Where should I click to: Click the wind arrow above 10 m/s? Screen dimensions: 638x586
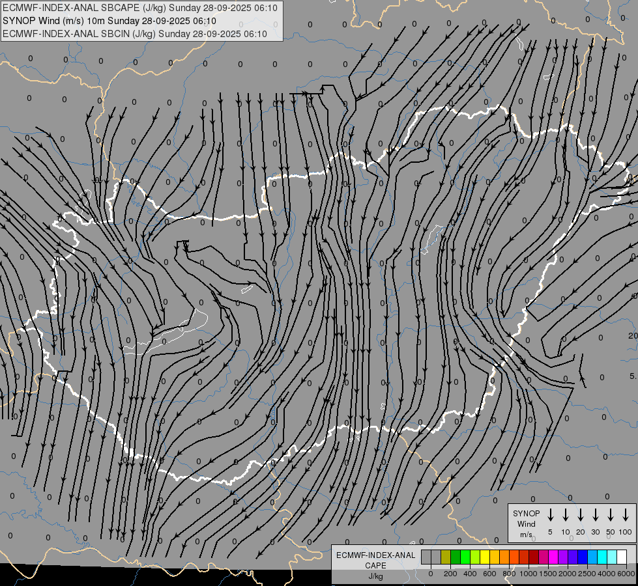[565, 514]
